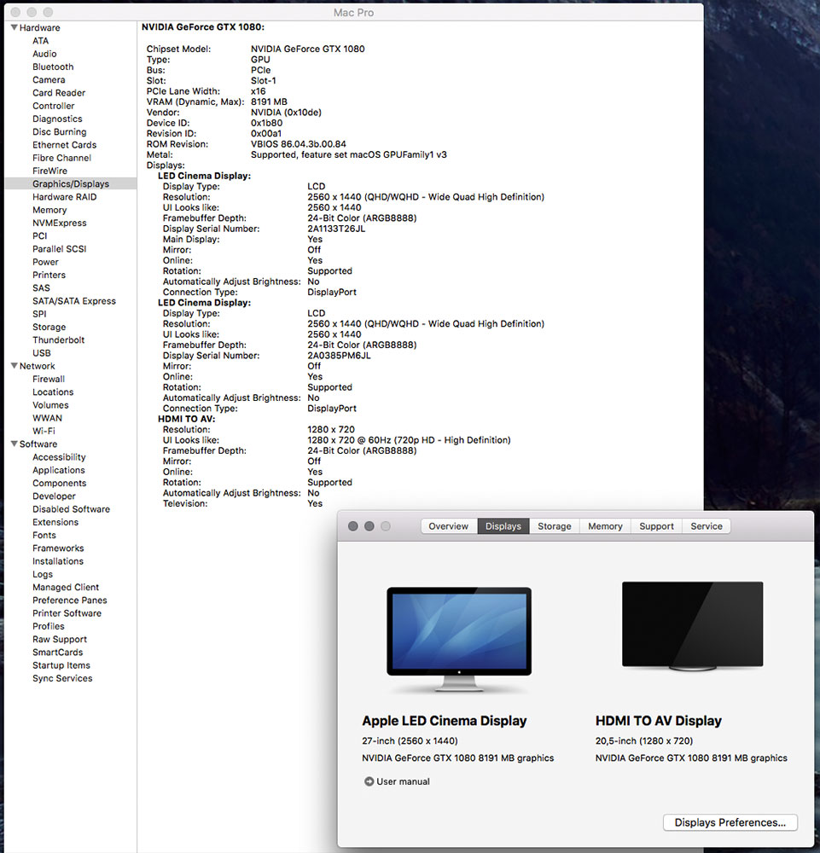
Task: Select Wi-Fi under Network
Action: (44, 431)
